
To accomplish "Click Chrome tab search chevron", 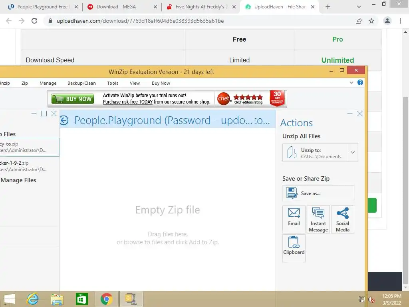I will click(x=359, y=7).
